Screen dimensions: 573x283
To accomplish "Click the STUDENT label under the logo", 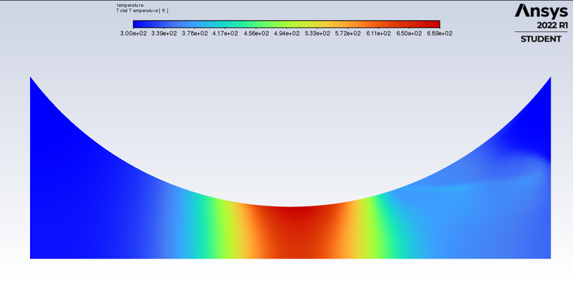I will coord(541,39).
